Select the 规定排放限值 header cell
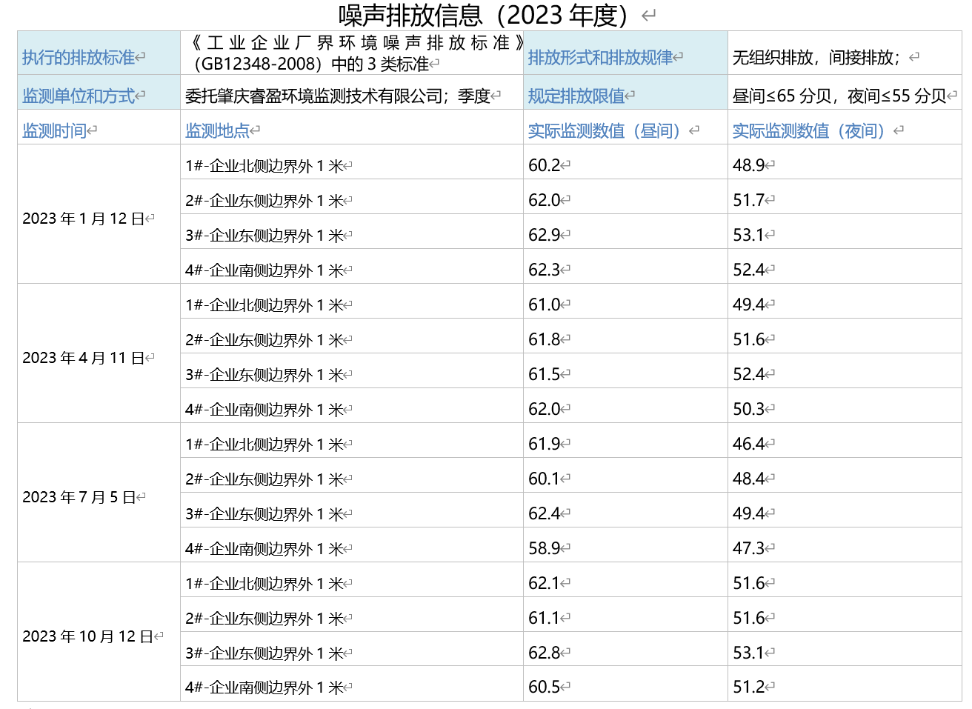 [x=625, y=92]
